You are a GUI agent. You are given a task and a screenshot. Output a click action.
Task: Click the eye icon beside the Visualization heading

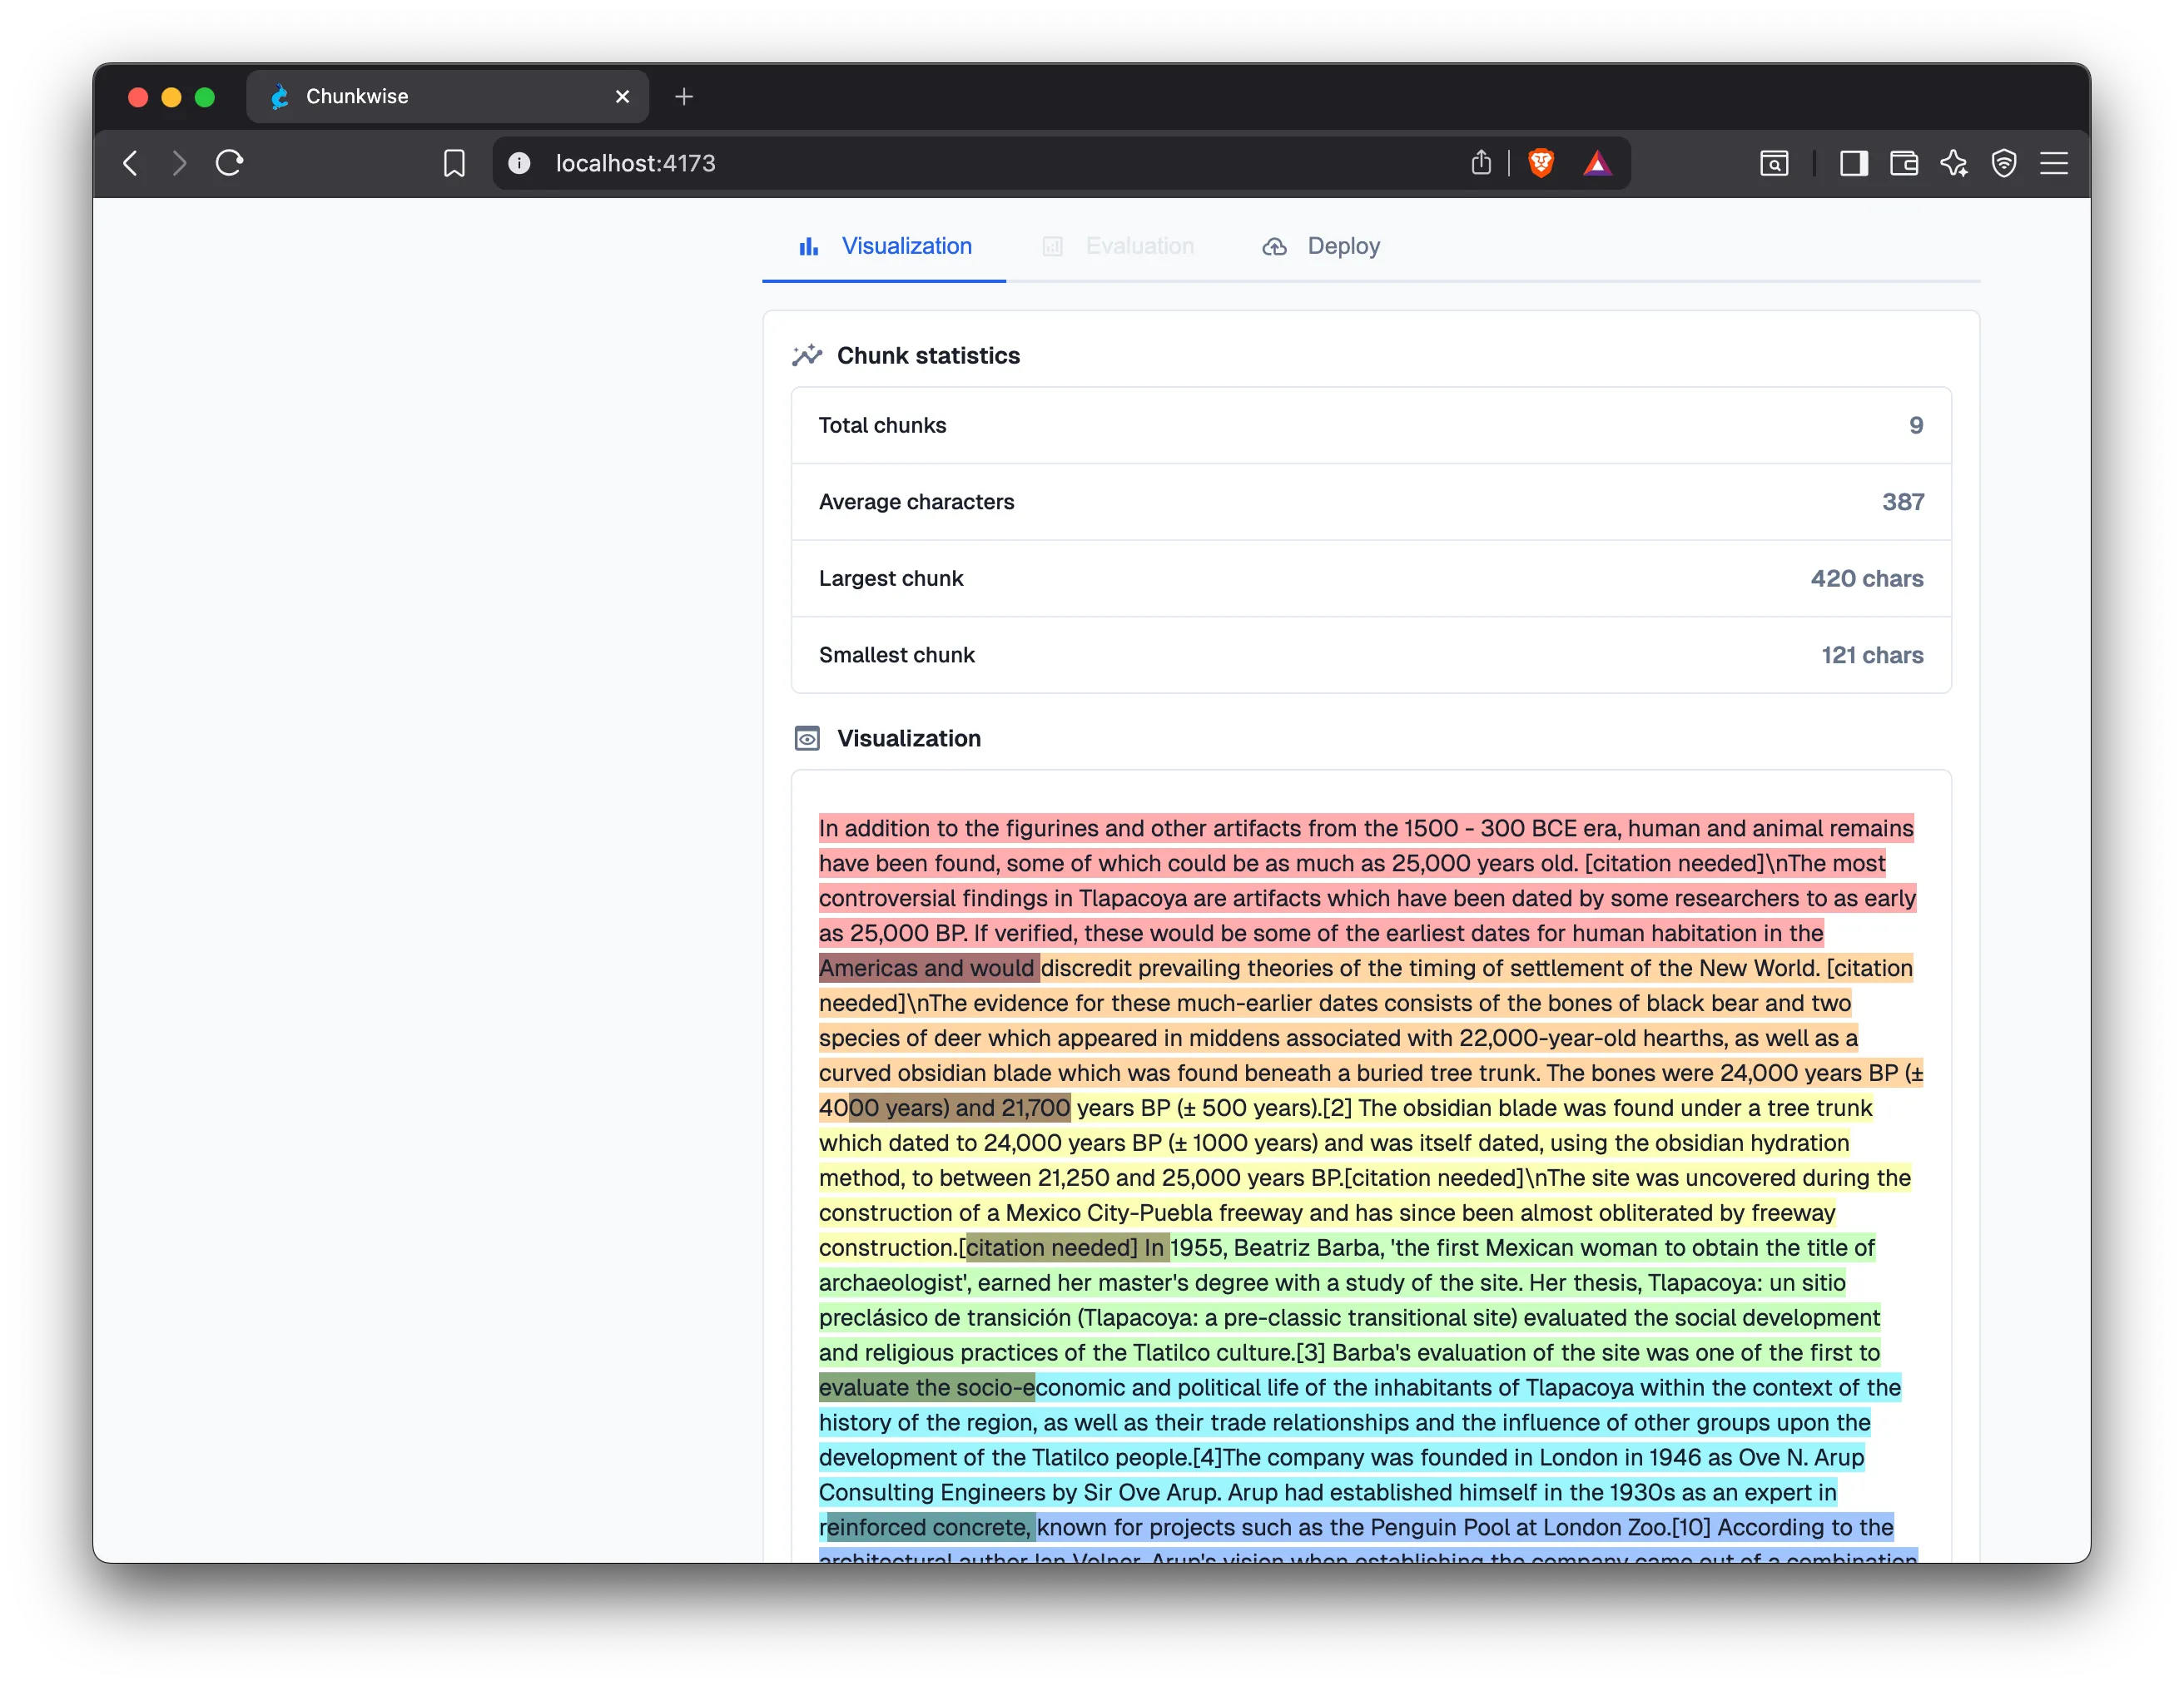tap(807, 738)
